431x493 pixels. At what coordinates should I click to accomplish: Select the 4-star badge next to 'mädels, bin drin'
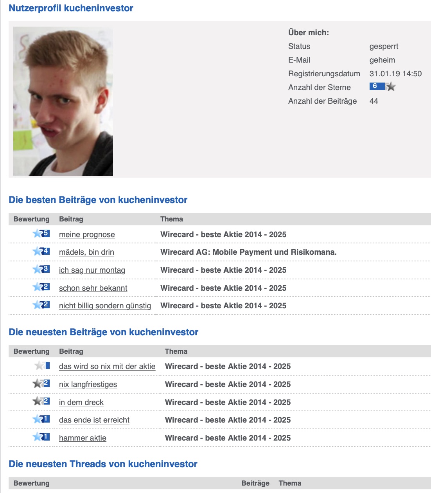click(40, 252)
